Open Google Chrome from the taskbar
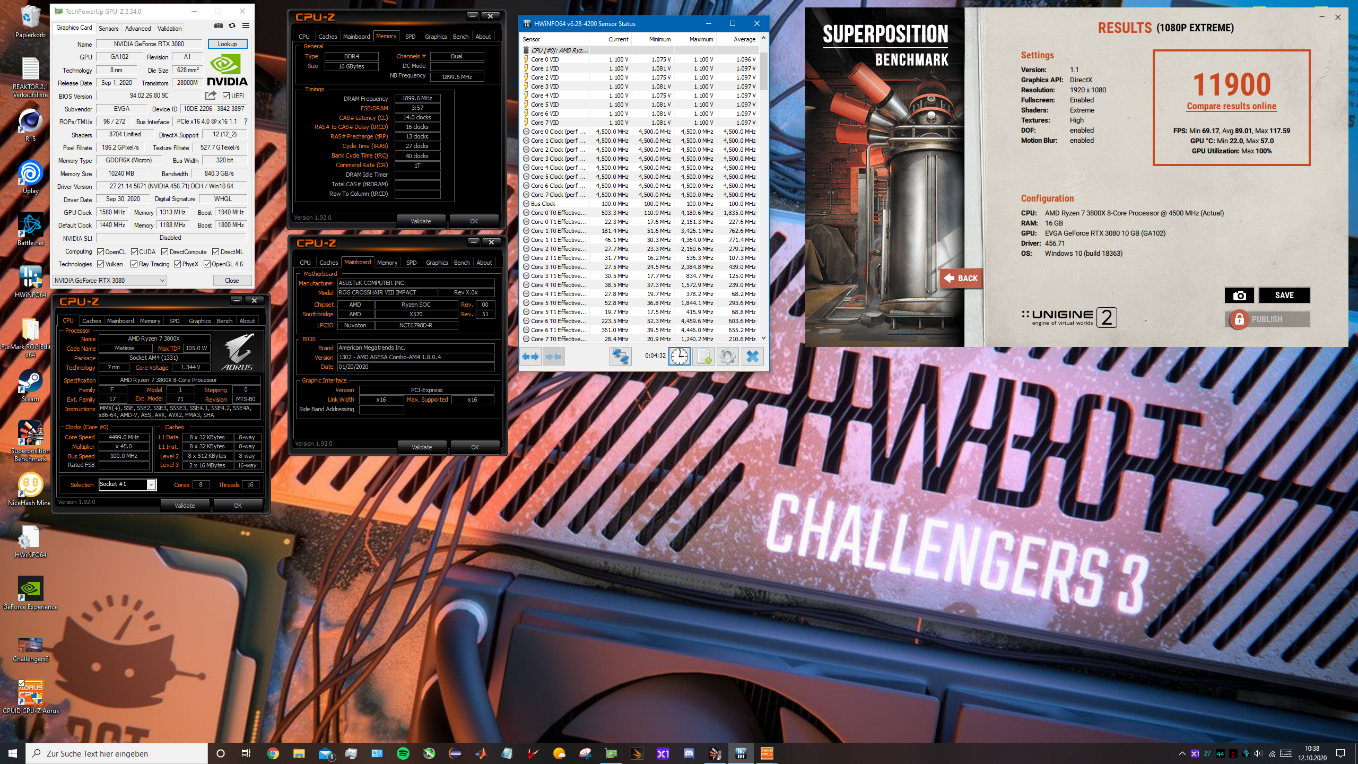Viewport: 1358px width, 764px height. [x=273, y=753]
